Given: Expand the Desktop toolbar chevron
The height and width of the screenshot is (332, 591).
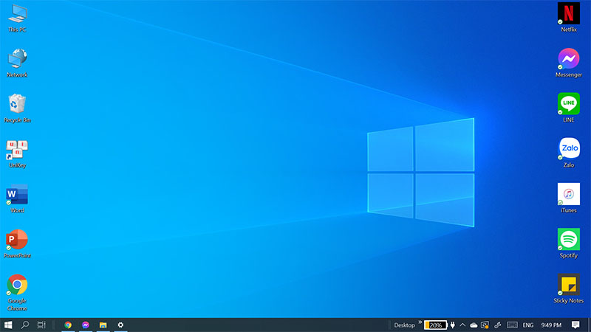Looking at the screenshot, I should coord(420,322).
